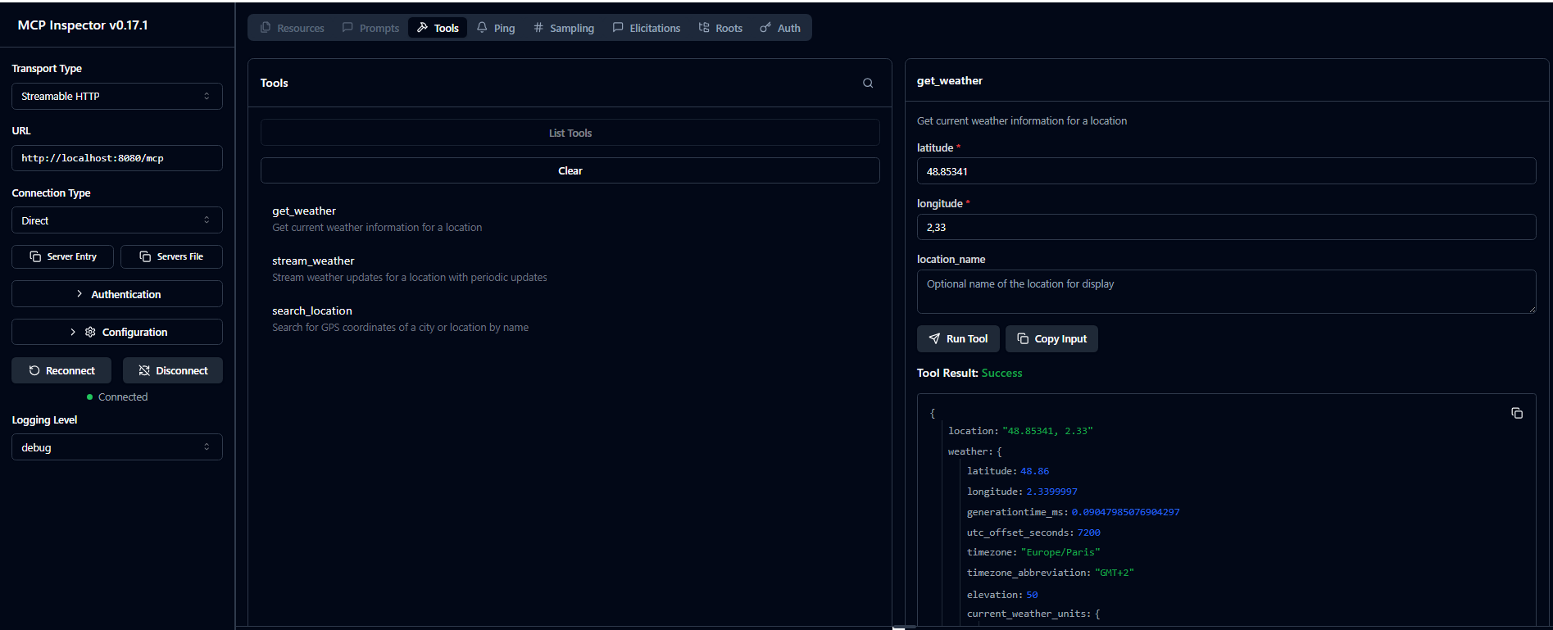Click the Copy Input button
1553x630 pixels.
tap(1051, 338)
